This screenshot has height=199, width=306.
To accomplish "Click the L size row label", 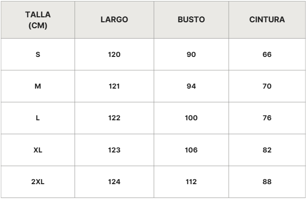I will click(38, 118).
